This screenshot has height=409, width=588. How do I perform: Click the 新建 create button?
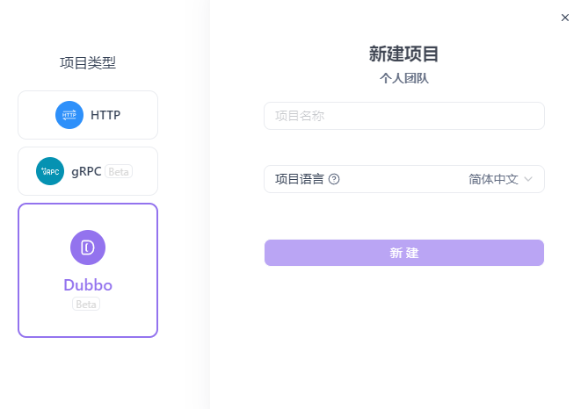tap(404, 253)
